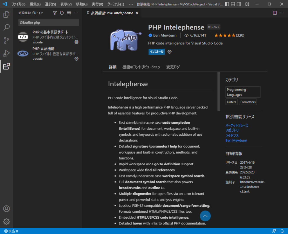Split the editor to the right
The width and height of the screenshot is (288, 234).
275,13
